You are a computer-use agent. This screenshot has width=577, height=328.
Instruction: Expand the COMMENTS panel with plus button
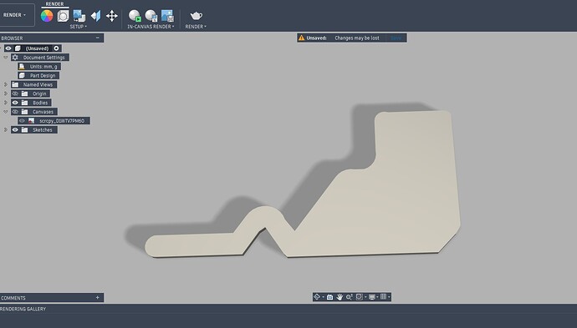98,297
